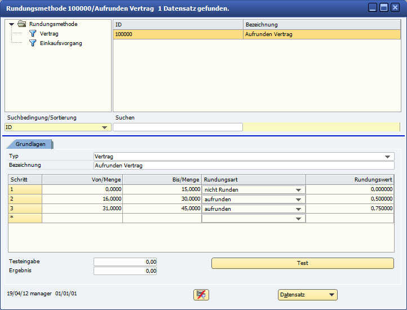407x310 pixels.
Task: Switch to the Grundlagen tab
Action: 30,144
